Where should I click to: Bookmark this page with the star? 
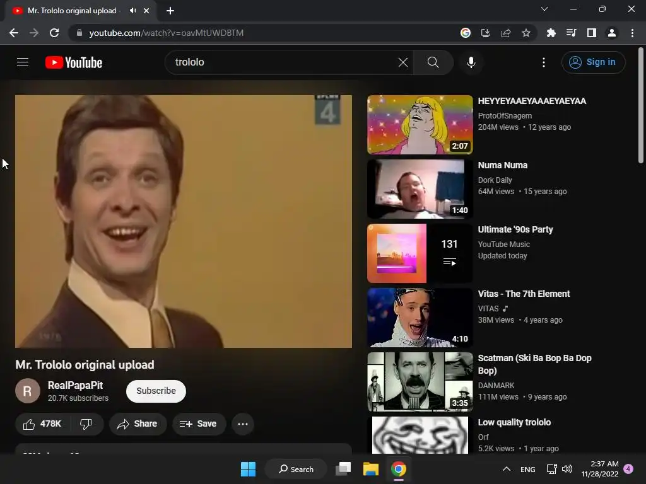(x=526, y=33)
